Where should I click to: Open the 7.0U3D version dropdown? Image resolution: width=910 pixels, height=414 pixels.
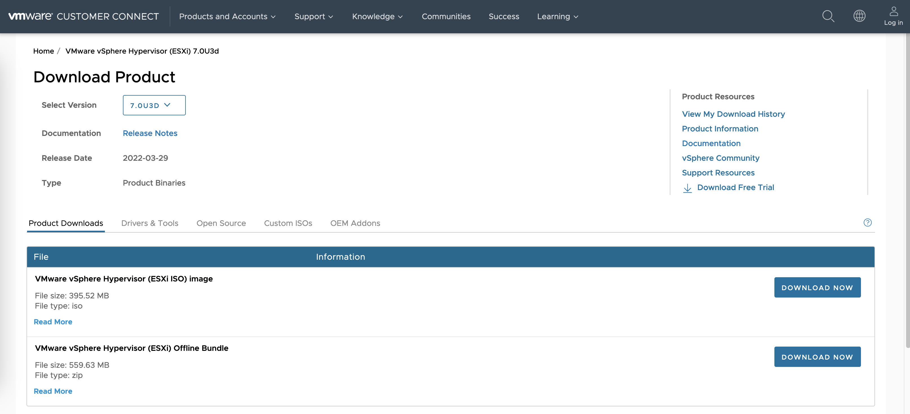pyautogui.click(x=154, y=105)
